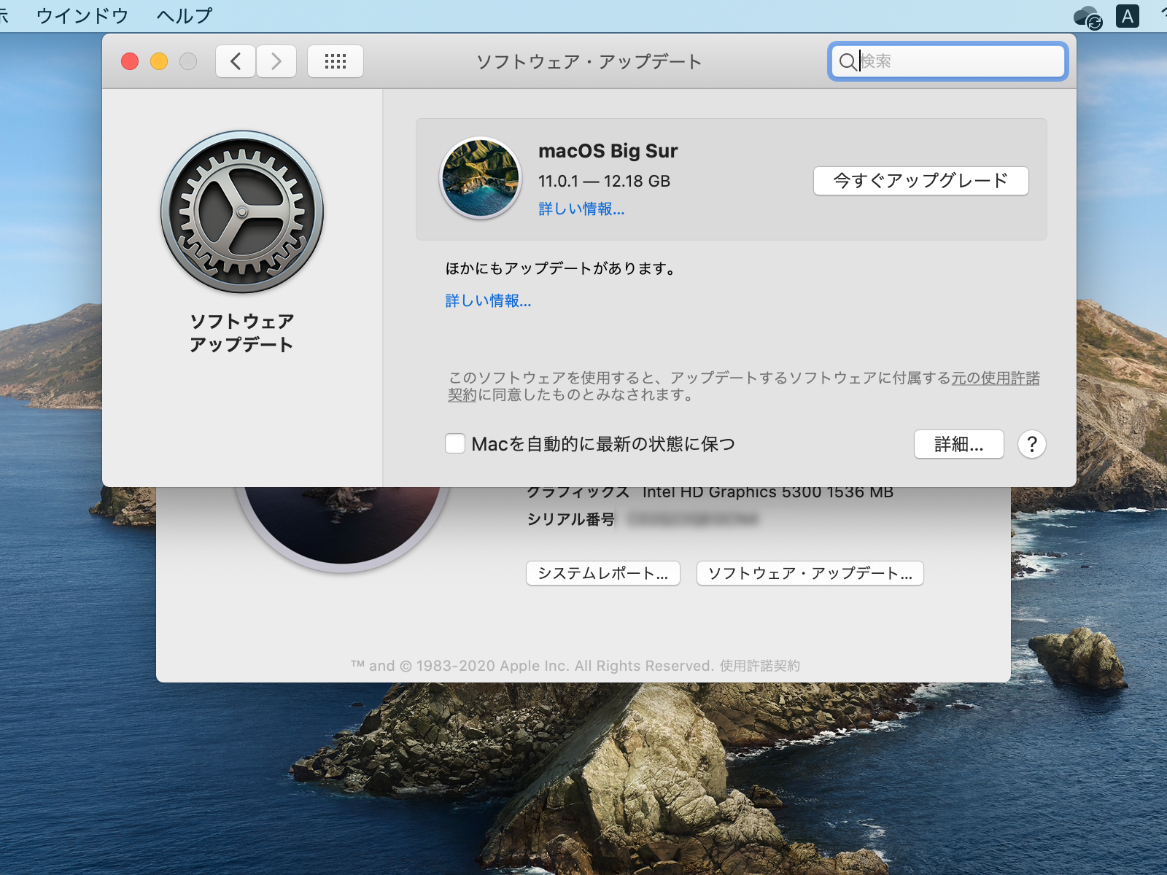Open 詳しい情報 link under macOS Big Sur
Image resolution: width=1167 pixels, height=875 pixels.
point(581,210)
